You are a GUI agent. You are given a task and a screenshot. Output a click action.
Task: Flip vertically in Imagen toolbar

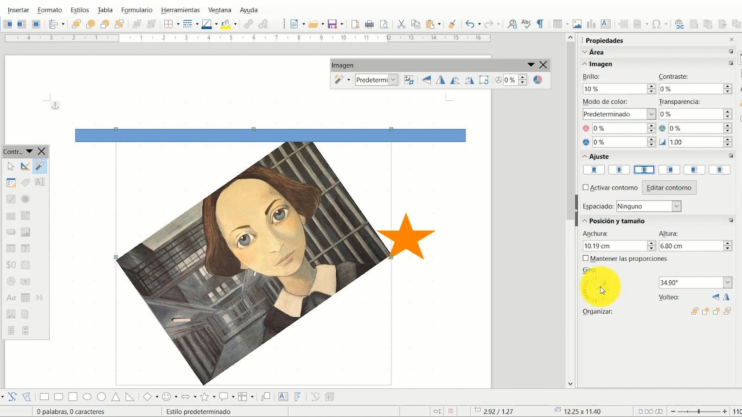click(x=426, y=80)
